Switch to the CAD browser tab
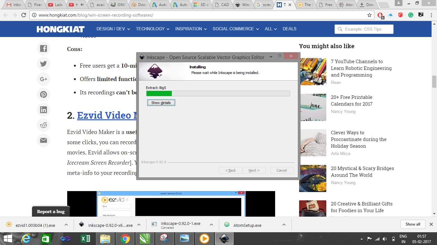 pos(222,5)
